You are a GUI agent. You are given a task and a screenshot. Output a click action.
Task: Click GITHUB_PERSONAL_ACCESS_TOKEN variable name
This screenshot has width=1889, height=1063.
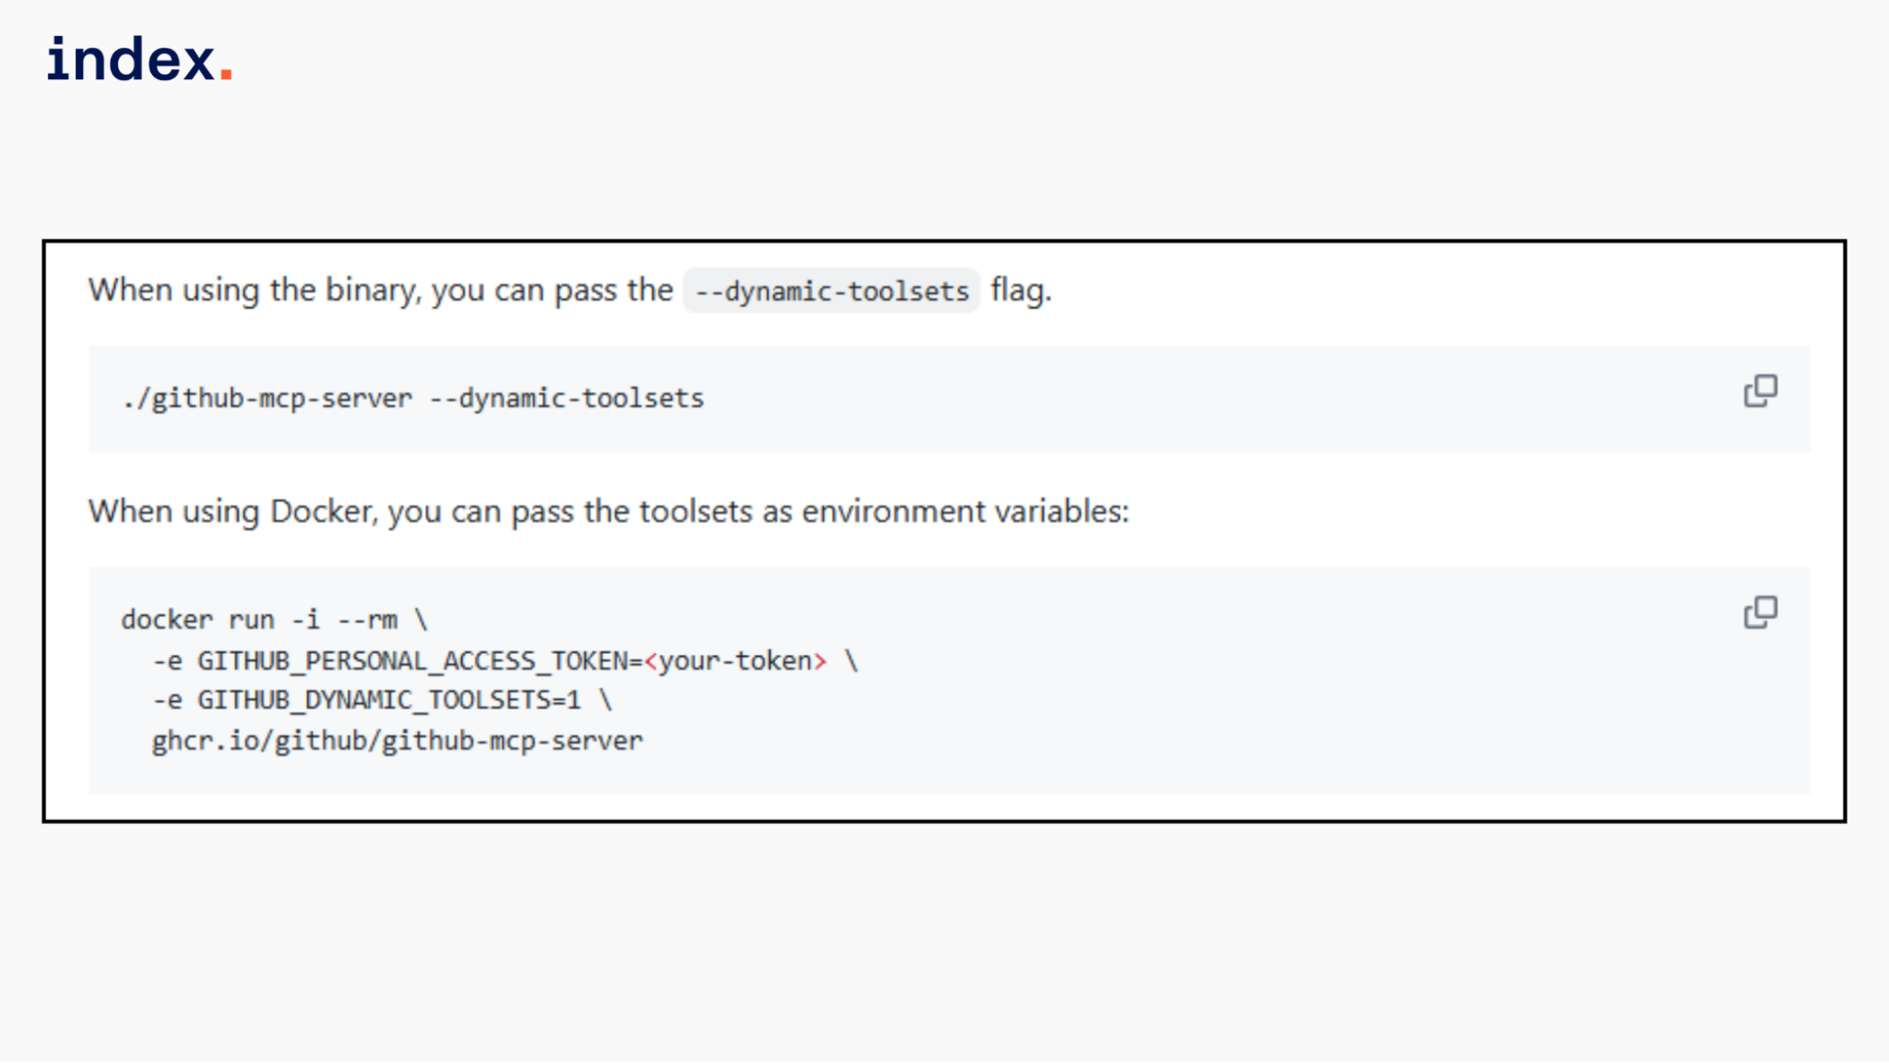(413, 661)
